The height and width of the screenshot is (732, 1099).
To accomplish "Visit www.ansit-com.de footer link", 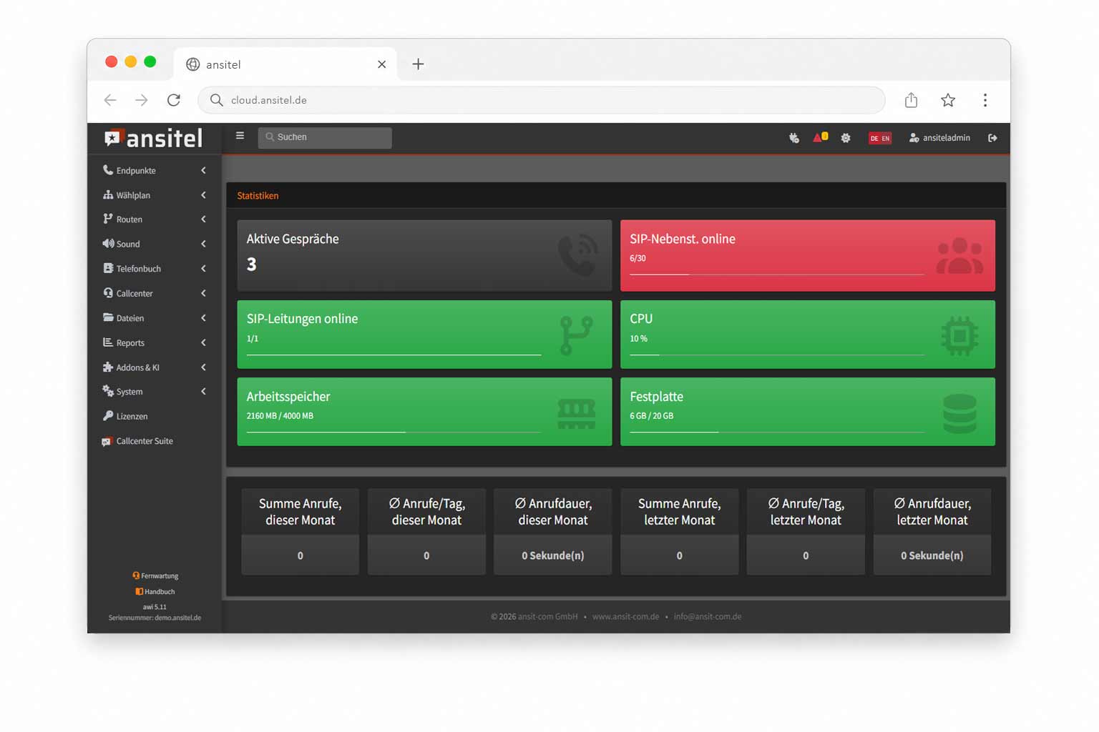I will tap(625, 616).
